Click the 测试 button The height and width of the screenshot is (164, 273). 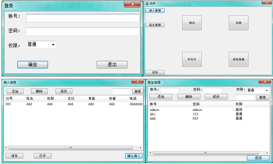(x=192, y=23)
